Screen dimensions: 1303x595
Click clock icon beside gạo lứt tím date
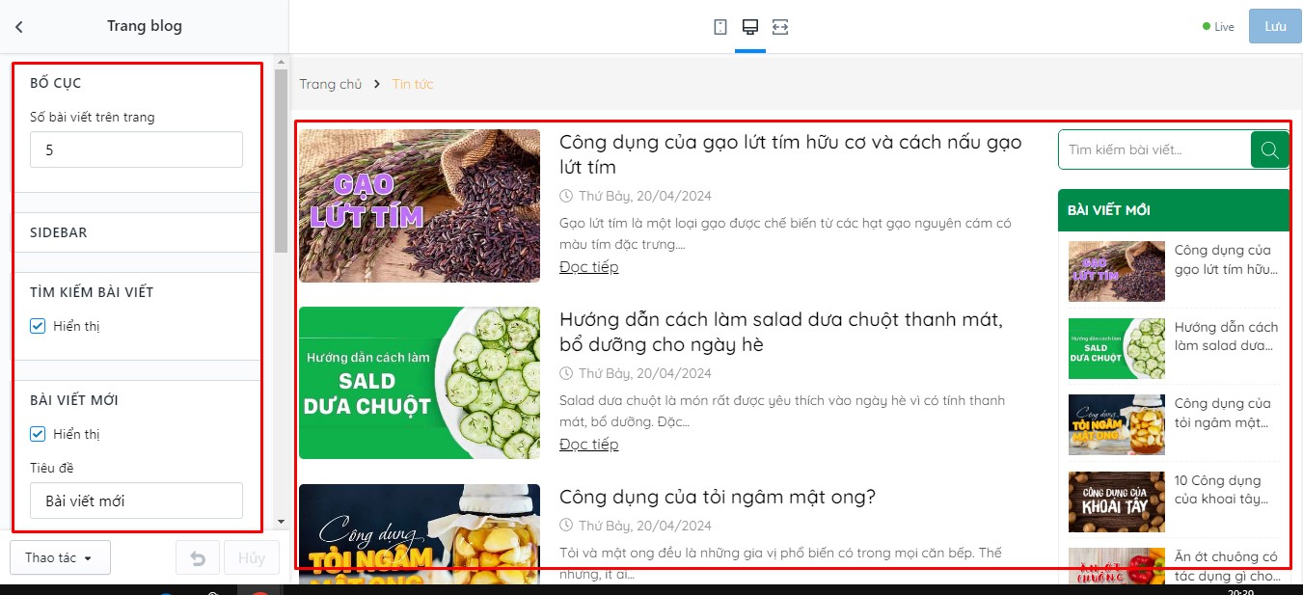coord(566,196)
